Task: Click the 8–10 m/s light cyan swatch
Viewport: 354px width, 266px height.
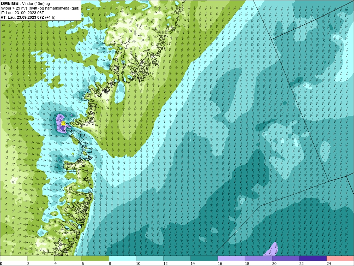Action: pyautogui.click(x=122, y=258)
